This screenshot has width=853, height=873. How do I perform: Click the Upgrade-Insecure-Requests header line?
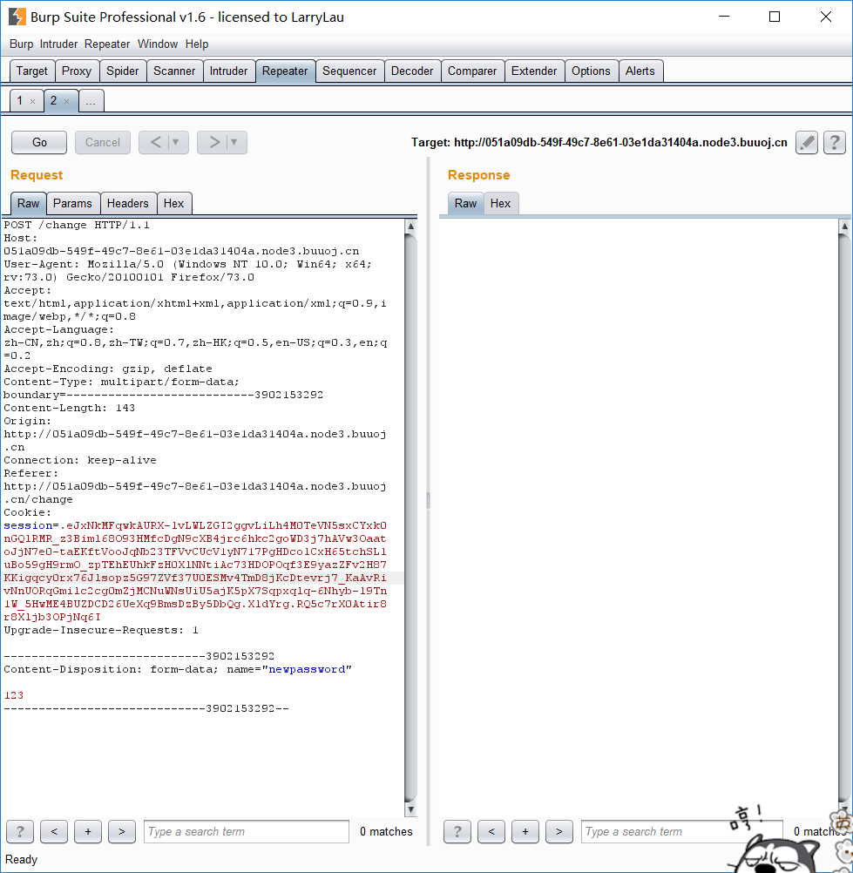point(101,630)
